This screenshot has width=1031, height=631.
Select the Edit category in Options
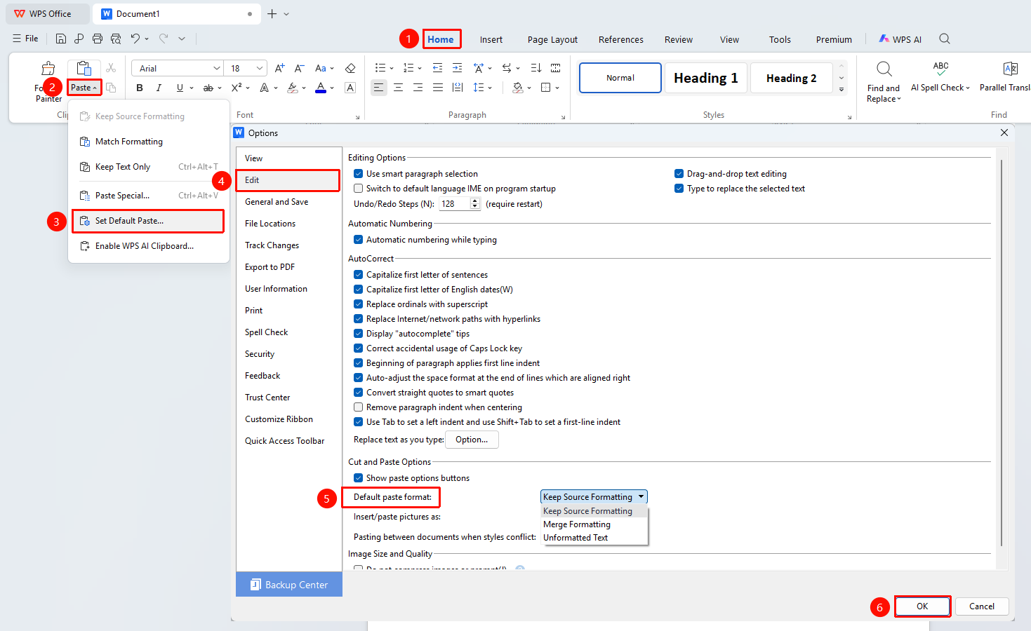[x=288, y=180]
